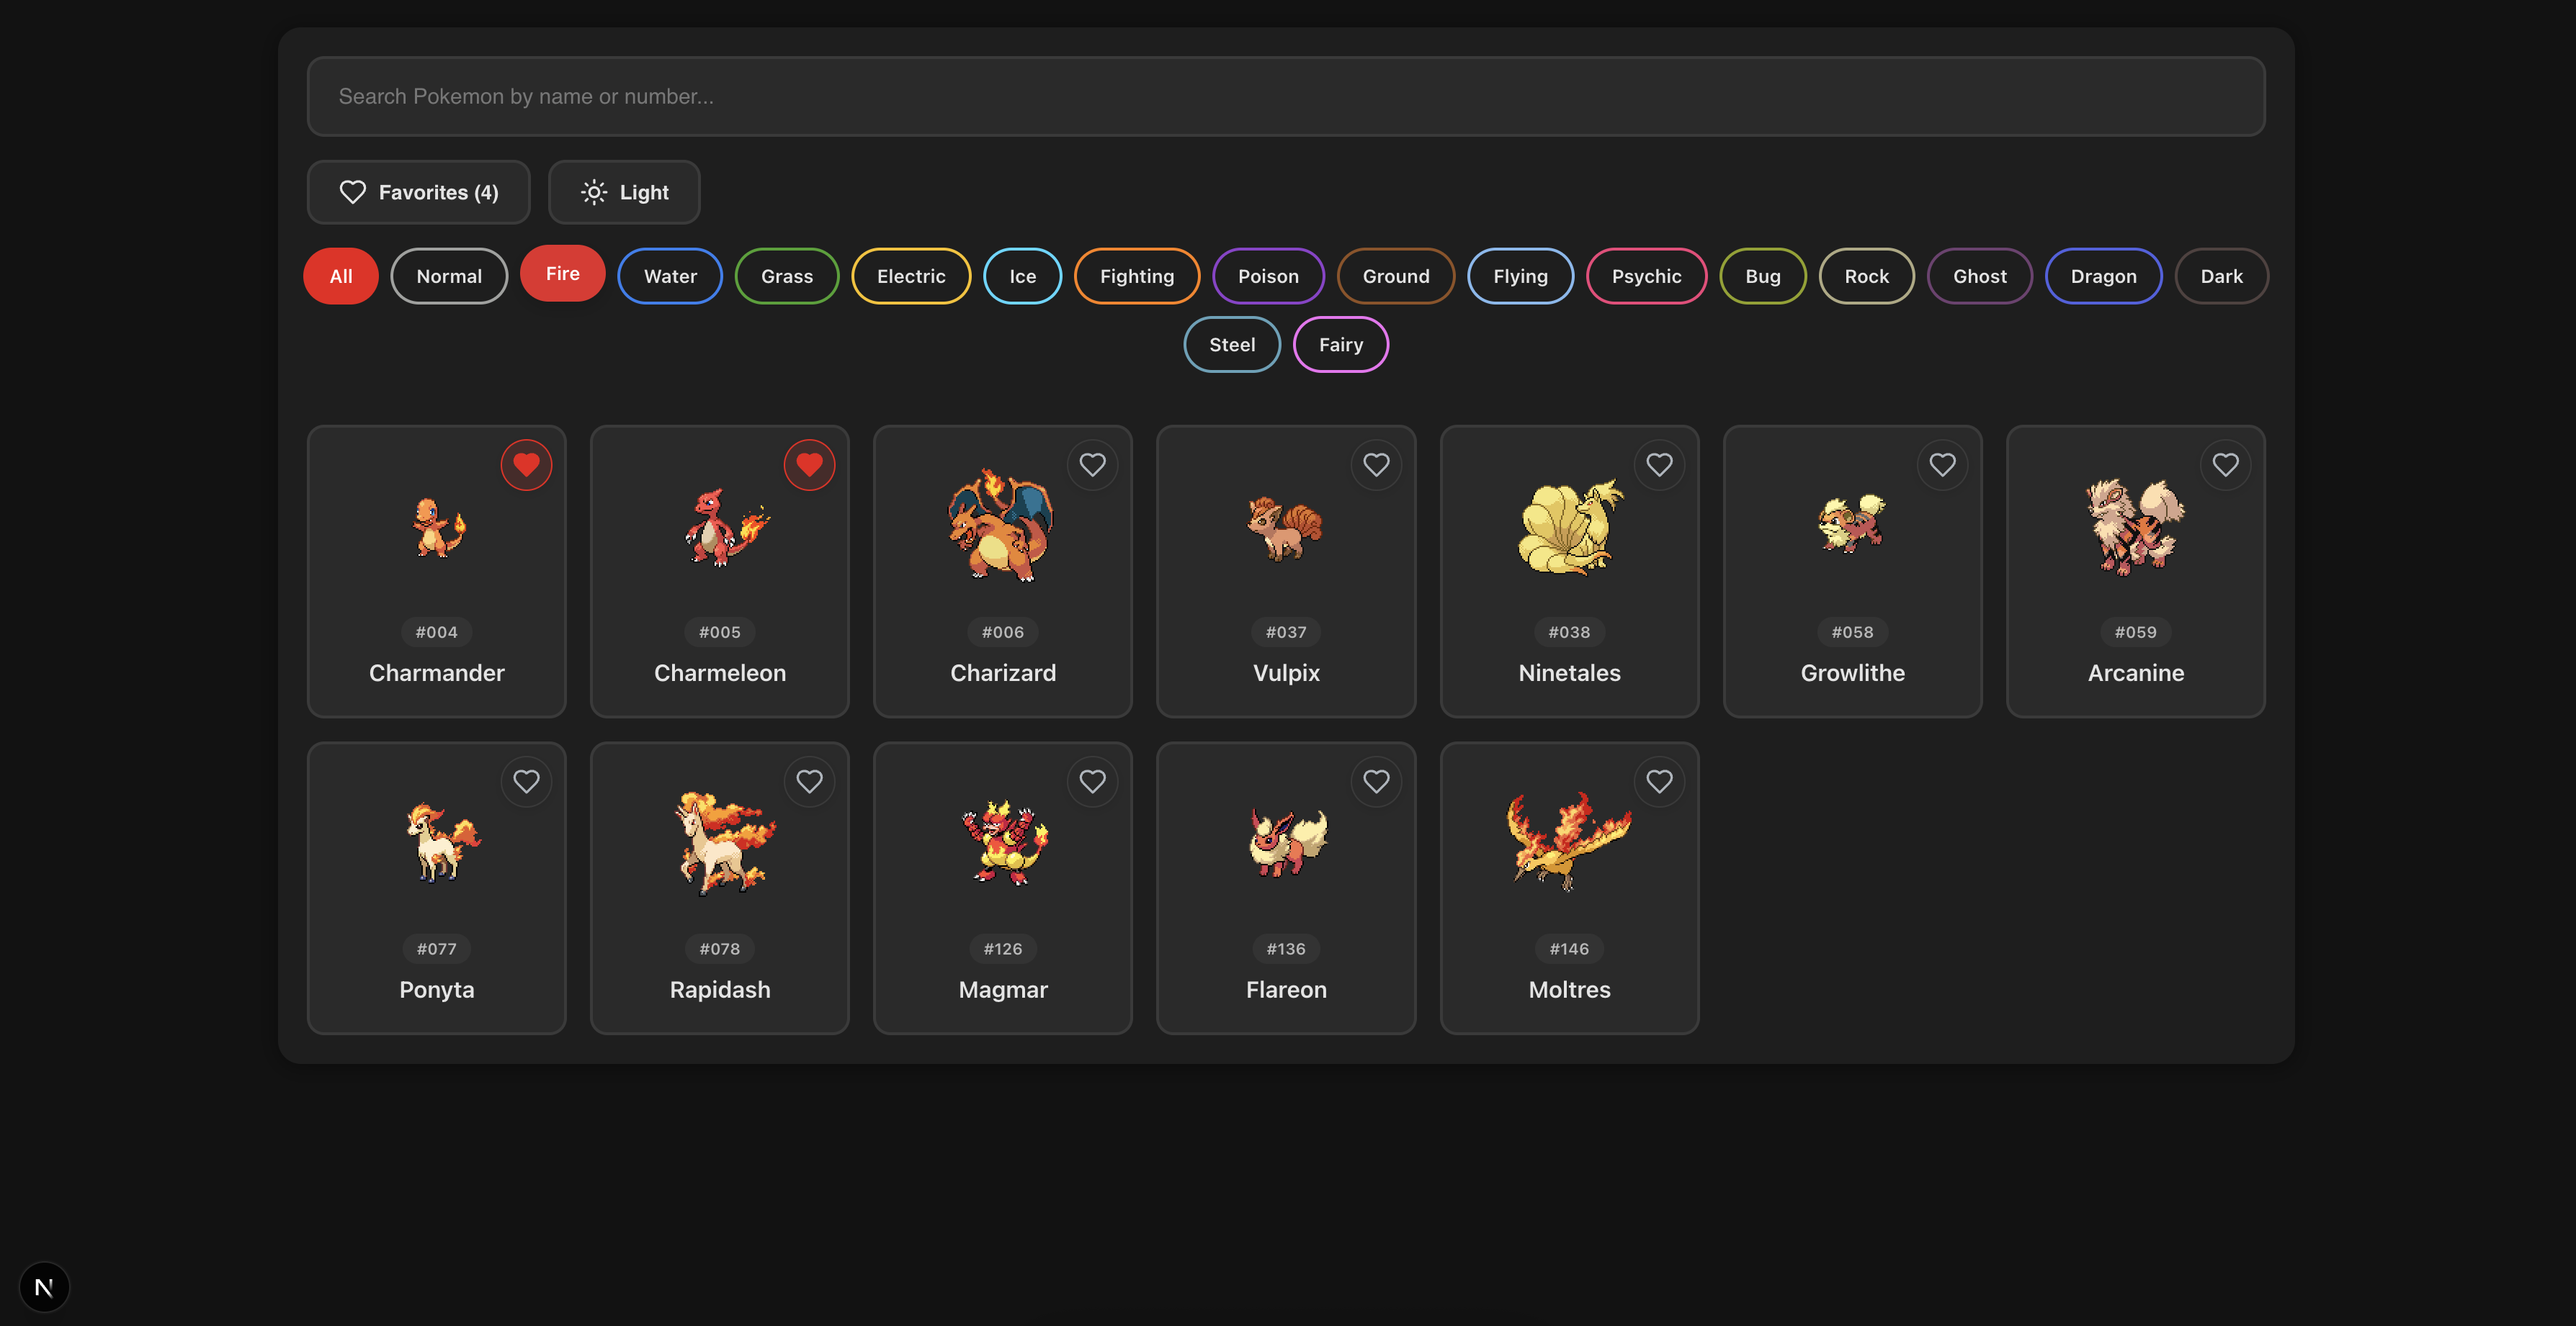Screen dimensions: 2576x1326
Task: Click the heart icon on the Ponyta card
Action: [x=527, y=781]
